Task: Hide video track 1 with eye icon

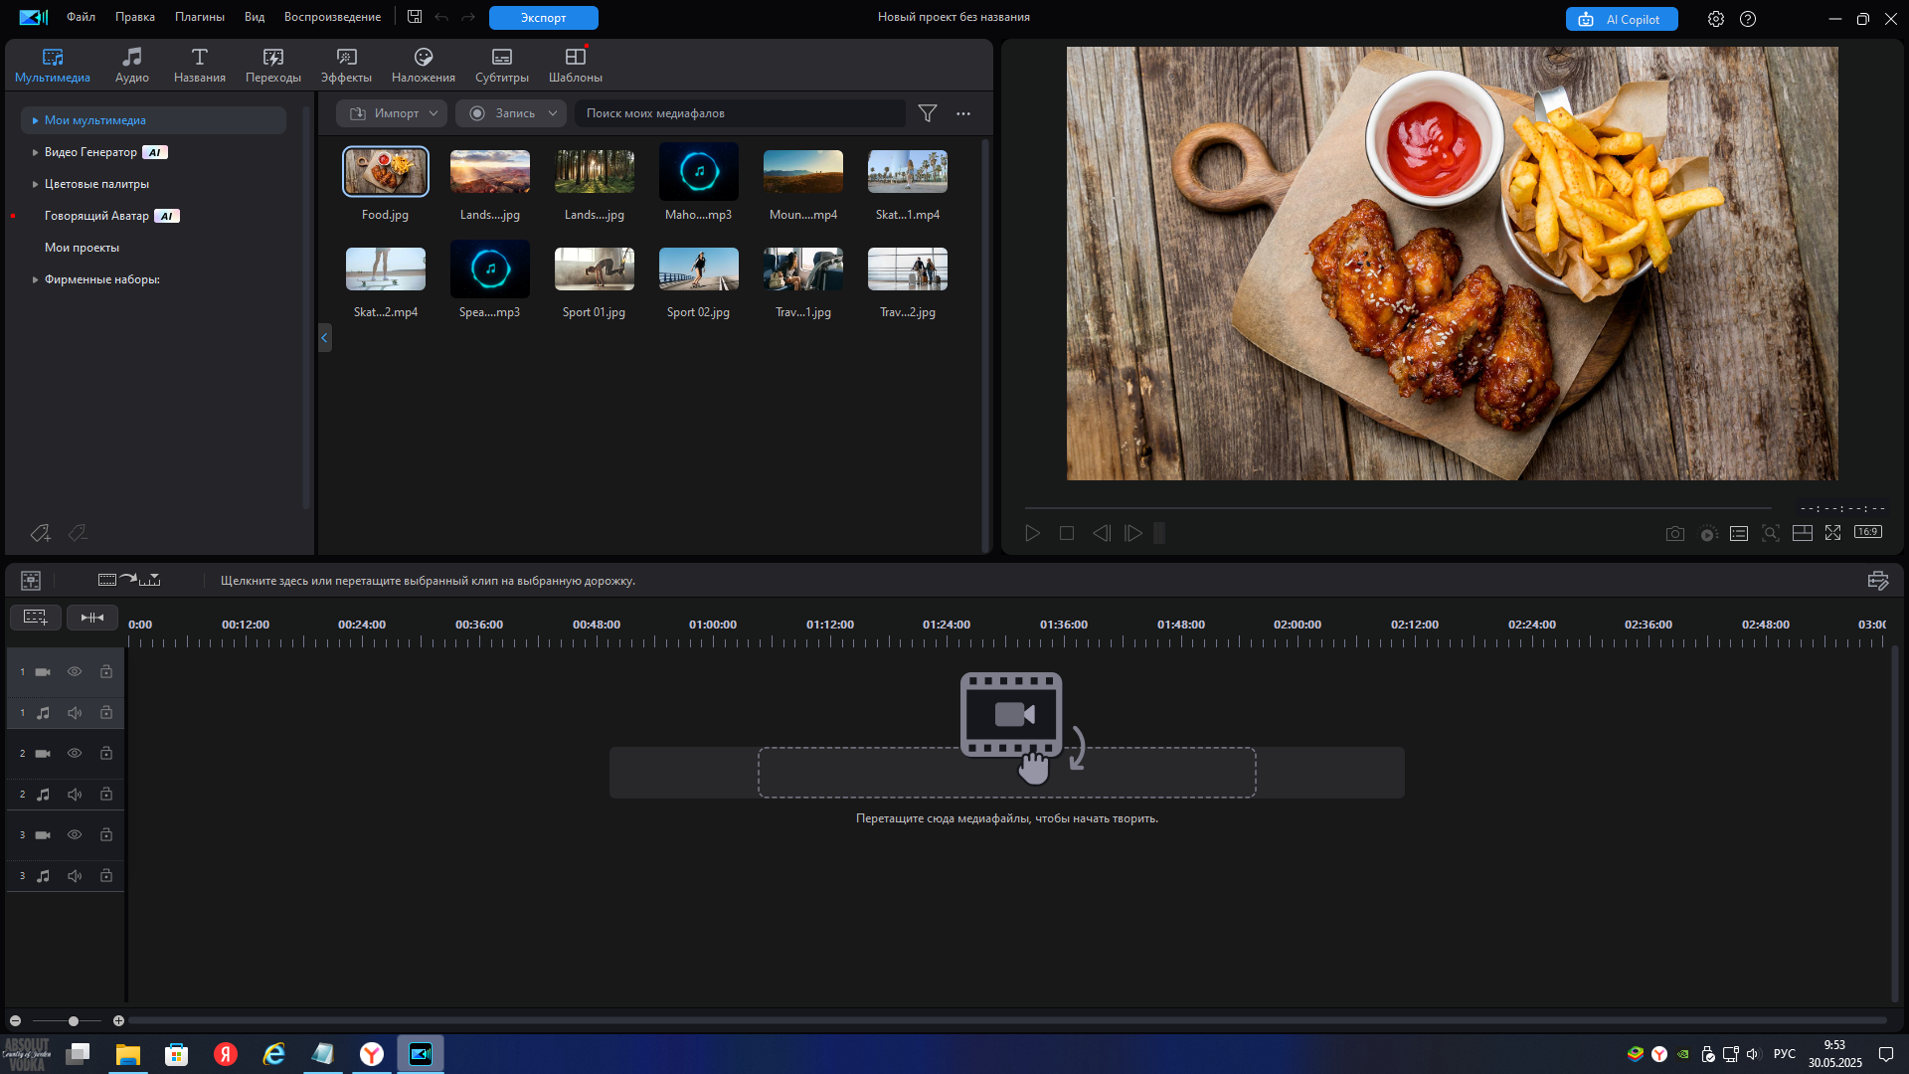Action: point(75,672)
